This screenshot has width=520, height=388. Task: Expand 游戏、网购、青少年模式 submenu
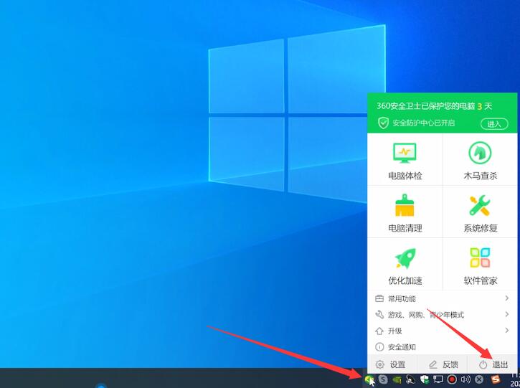(442, 314)
